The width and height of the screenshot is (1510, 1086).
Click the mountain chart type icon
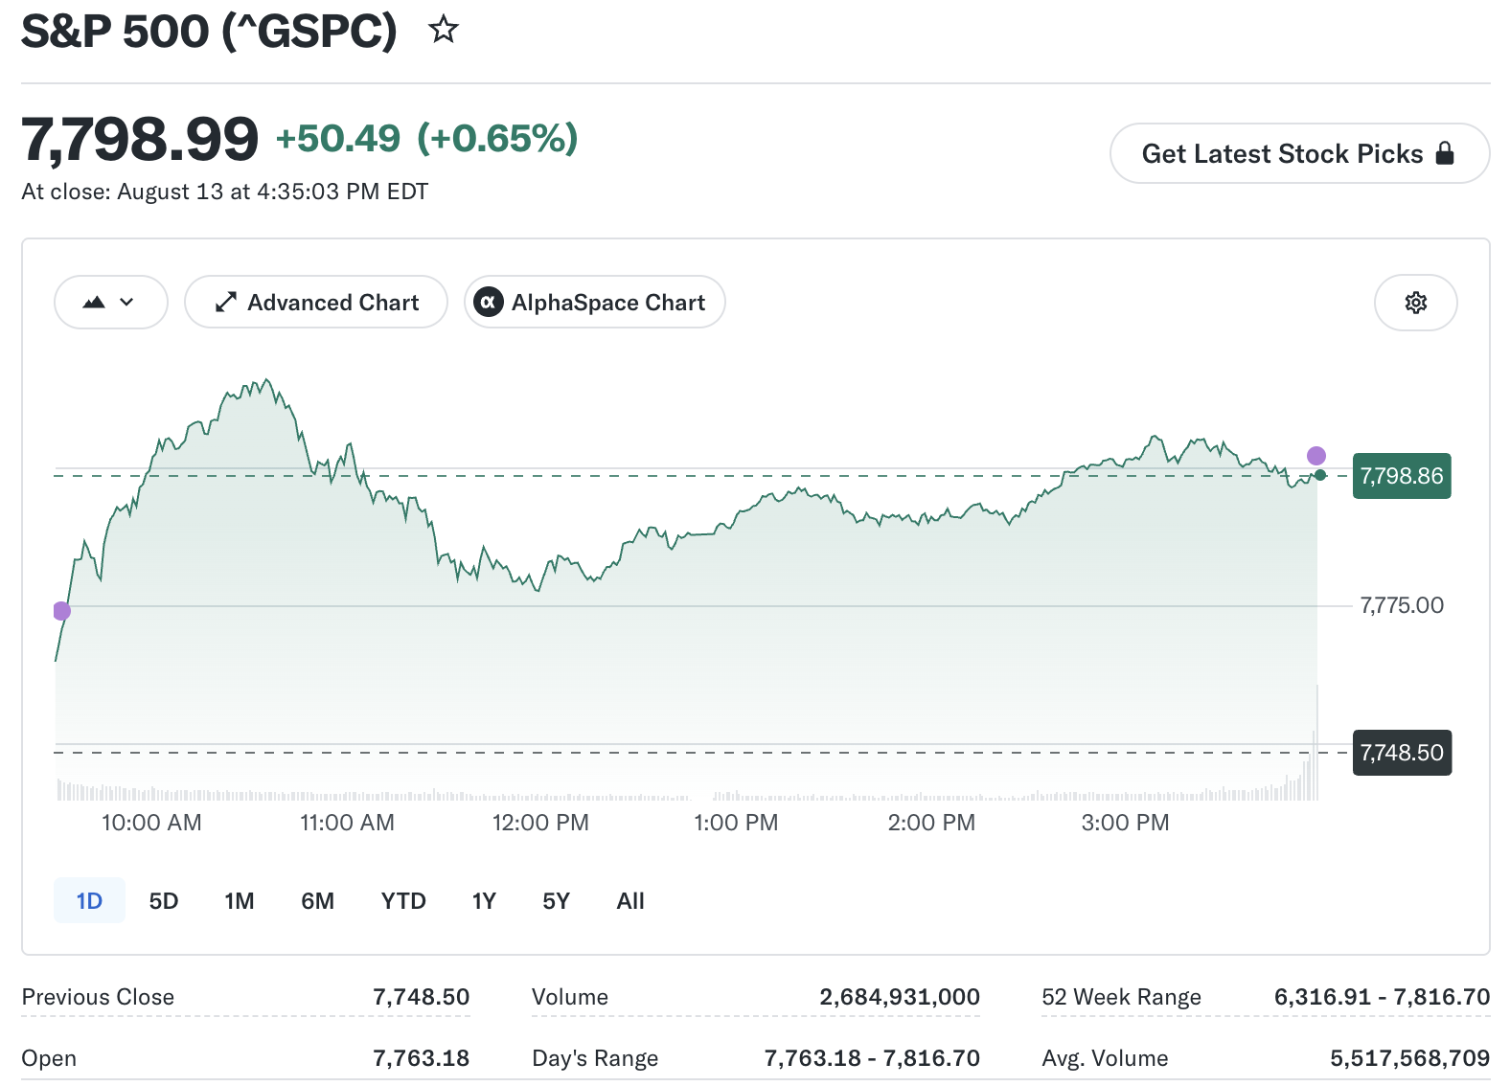[94, 303]
